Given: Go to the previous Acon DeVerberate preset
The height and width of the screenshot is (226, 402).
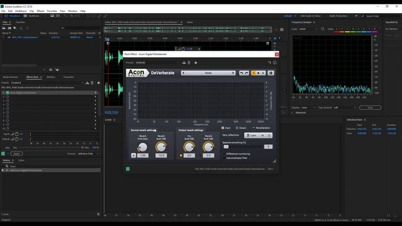Looking at the screenshot, I should pos(183,73).
